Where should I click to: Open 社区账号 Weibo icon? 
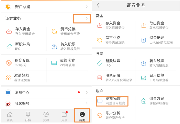(8, 104)
